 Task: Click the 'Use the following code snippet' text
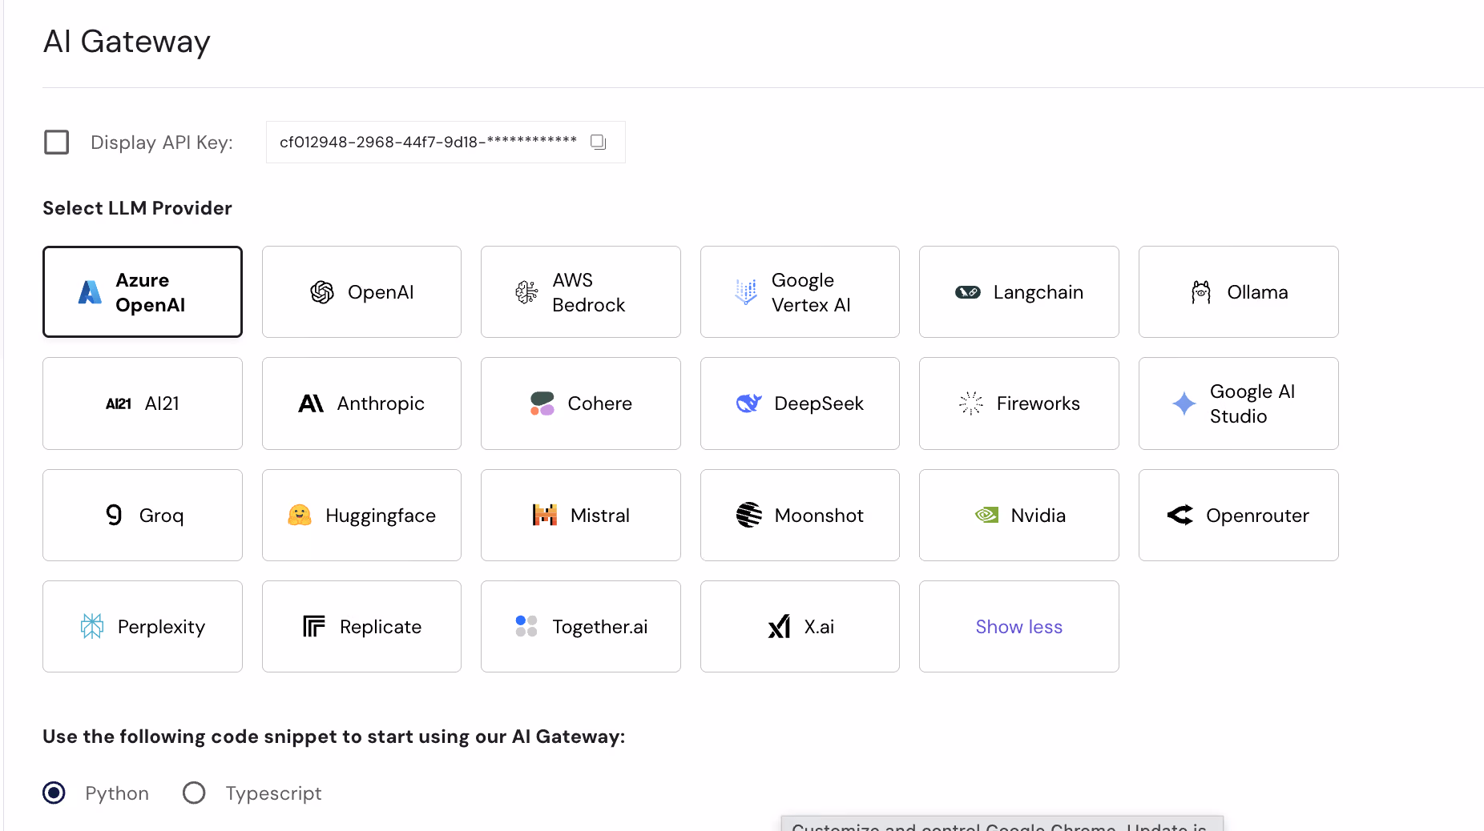(333, 737)
